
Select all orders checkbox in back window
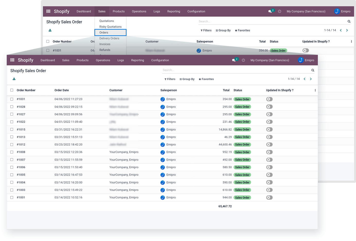click(x=48, y=41)
